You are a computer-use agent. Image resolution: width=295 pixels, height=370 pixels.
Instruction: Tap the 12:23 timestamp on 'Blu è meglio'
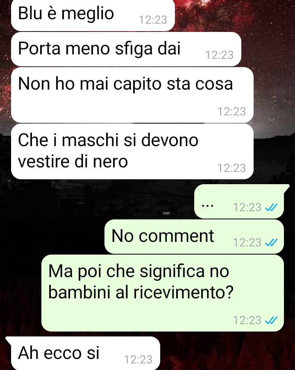coord(153,20)
